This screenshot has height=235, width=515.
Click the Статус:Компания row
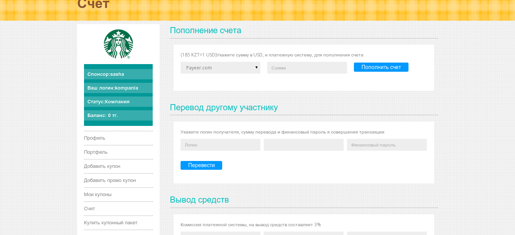point(118,101)
